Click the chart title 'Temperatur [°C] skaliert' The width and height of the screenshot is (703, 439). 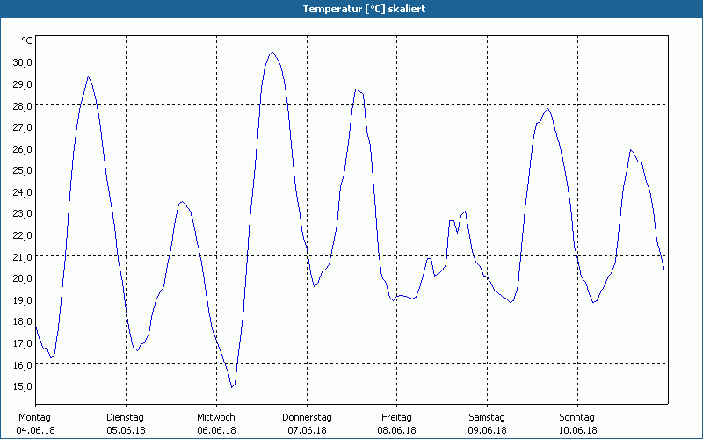tap(351, 8)
